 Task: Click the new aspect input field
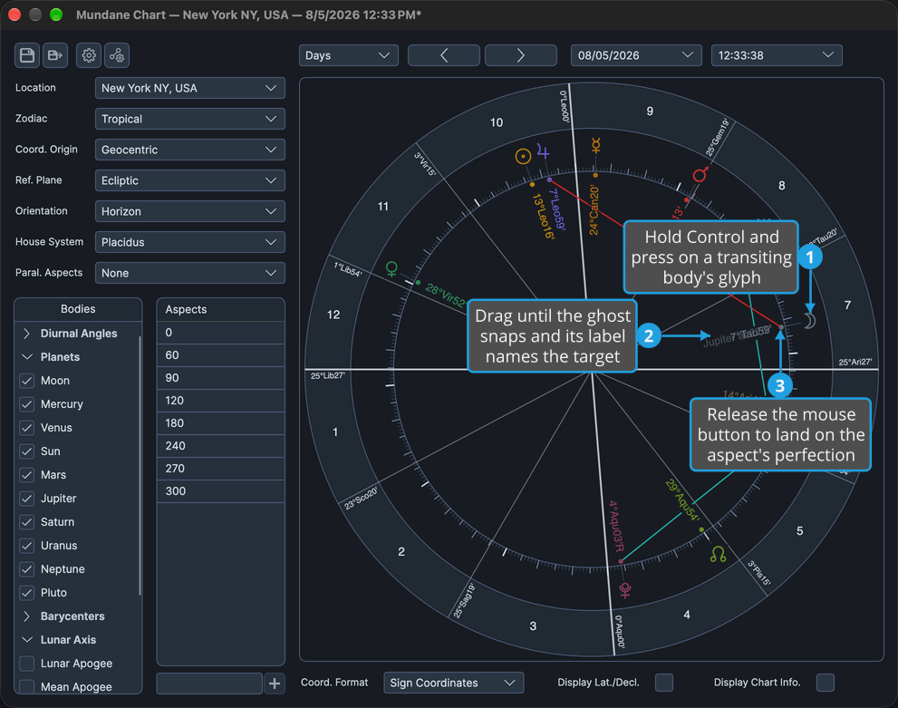[x=209, y=684]
